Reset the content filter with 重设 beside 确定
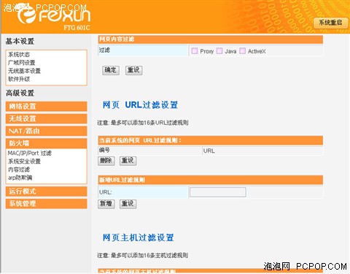Screen dimensions: 350x274 (133, 70)
